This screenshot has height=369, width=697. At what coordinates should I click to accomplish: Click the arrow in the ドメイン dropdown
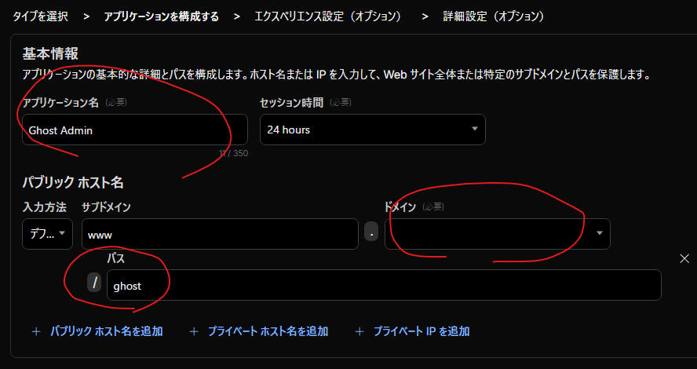(x=600, y=234)
